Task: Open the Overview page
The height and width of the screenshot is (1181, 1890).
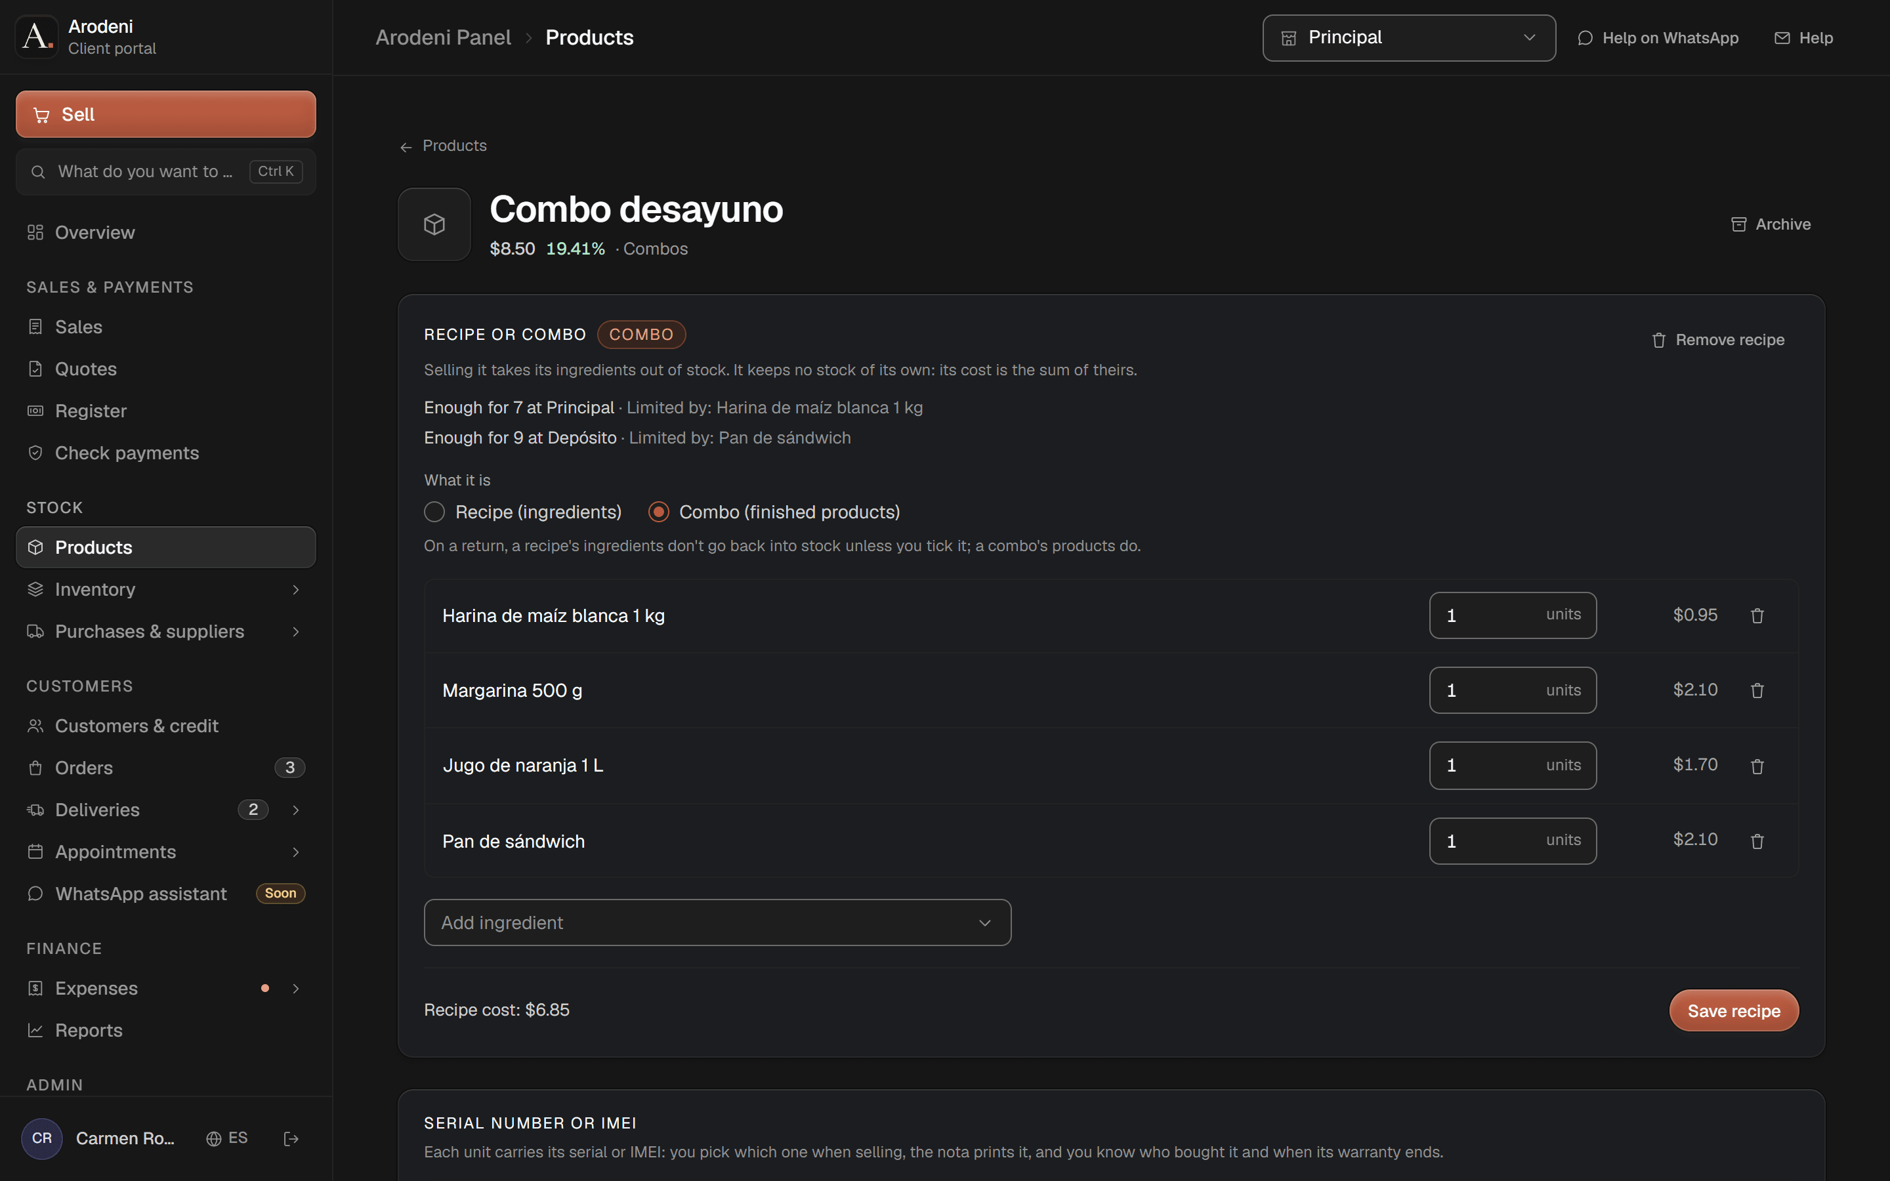Action: (x=165, y=233)
